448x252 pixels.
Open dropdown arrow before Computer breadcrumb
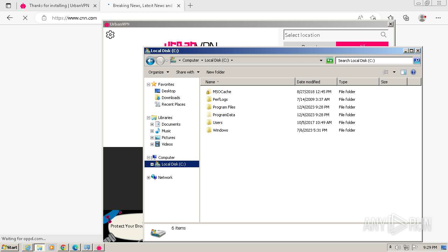point(180,60)
